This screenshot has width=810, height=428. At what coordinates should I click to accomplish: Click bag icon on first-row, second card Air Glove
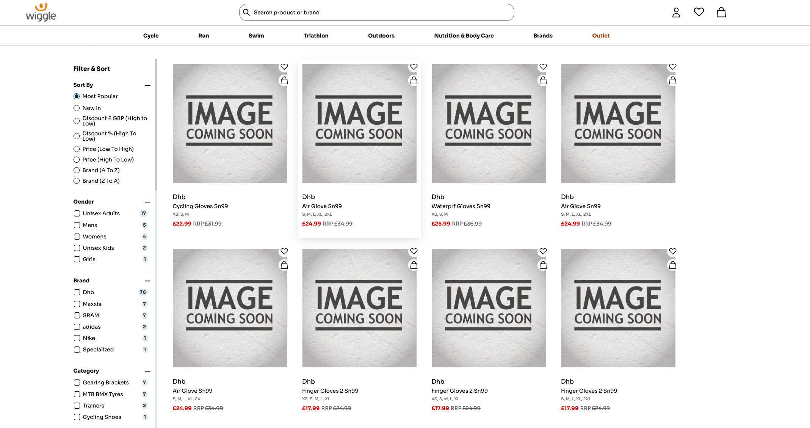(414, 80)
